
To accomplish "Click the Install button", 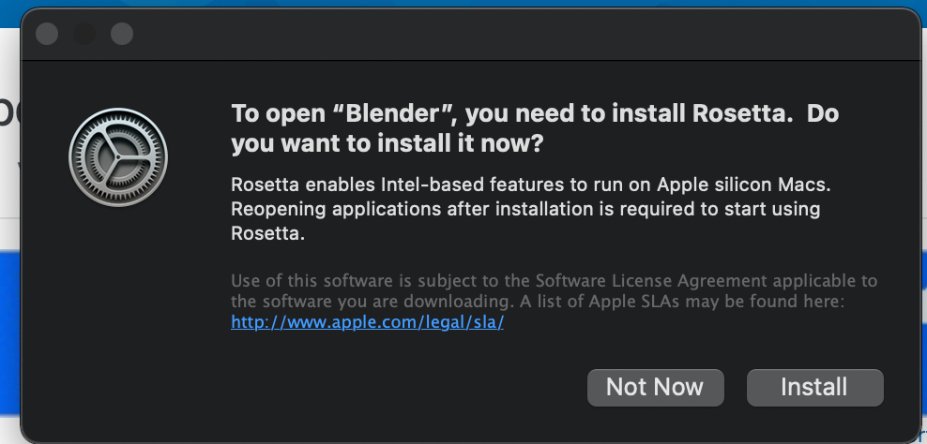I will (814, 387).
